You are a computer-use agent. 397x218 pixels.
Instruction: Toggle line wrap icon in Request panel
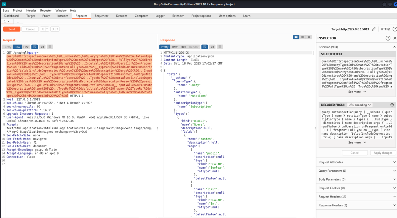tap(34, 47)
